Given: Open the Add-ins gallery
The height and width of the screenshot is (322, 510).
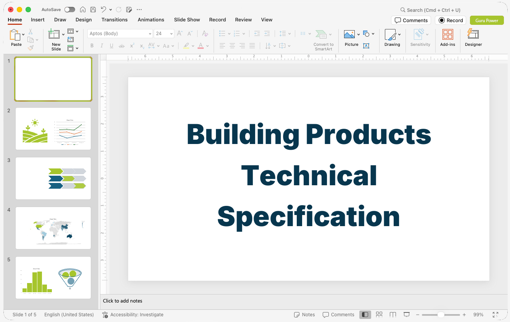Looking at the screenshot, I should tap(447, 38).
